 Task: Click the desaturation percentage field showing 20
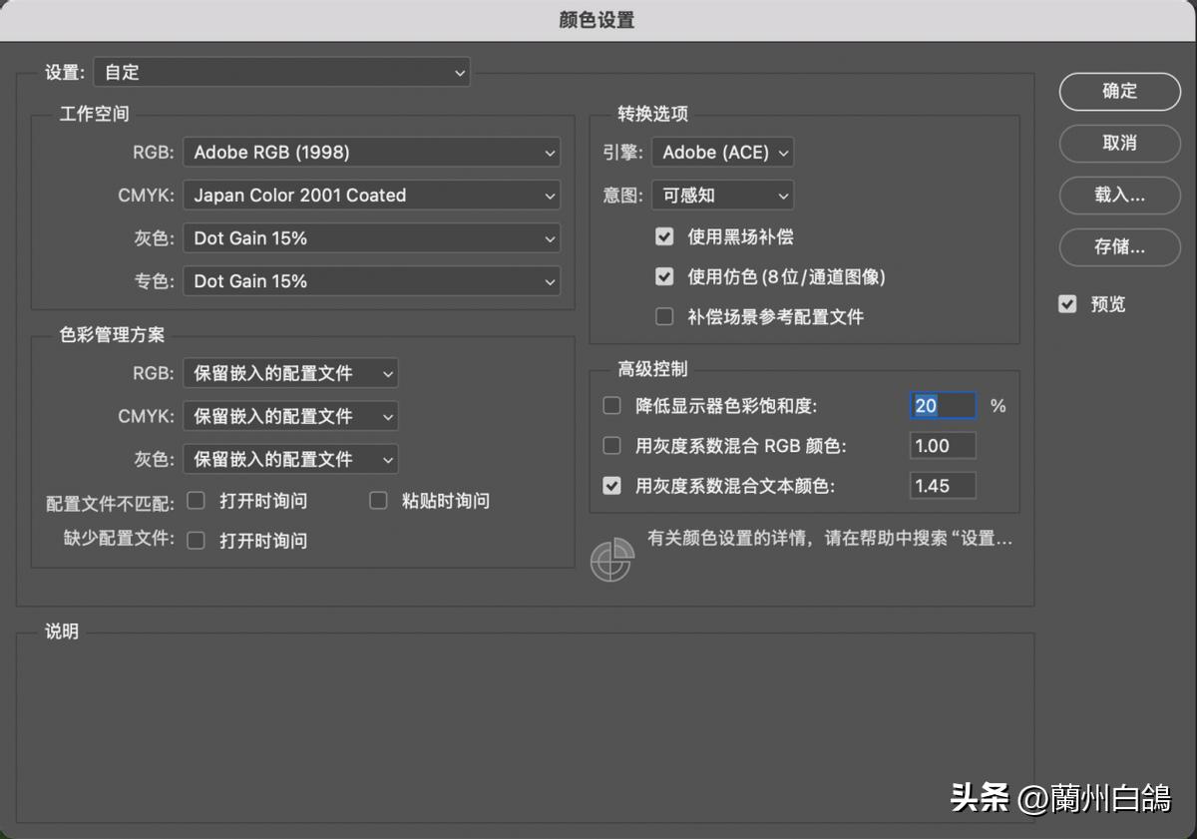942,406
